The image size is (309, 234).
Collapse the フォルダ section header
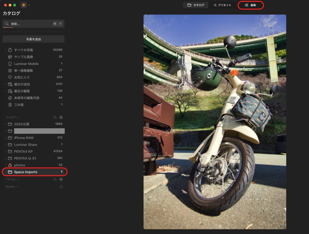(x=12, y=117)
